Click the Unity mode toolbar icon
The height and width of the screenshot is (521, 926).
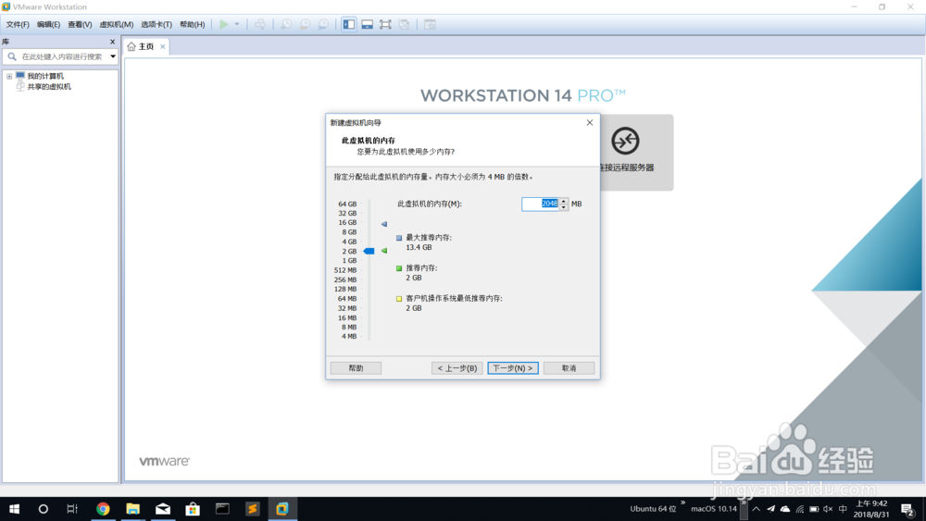pyautogui.click(x=404, y=24)
